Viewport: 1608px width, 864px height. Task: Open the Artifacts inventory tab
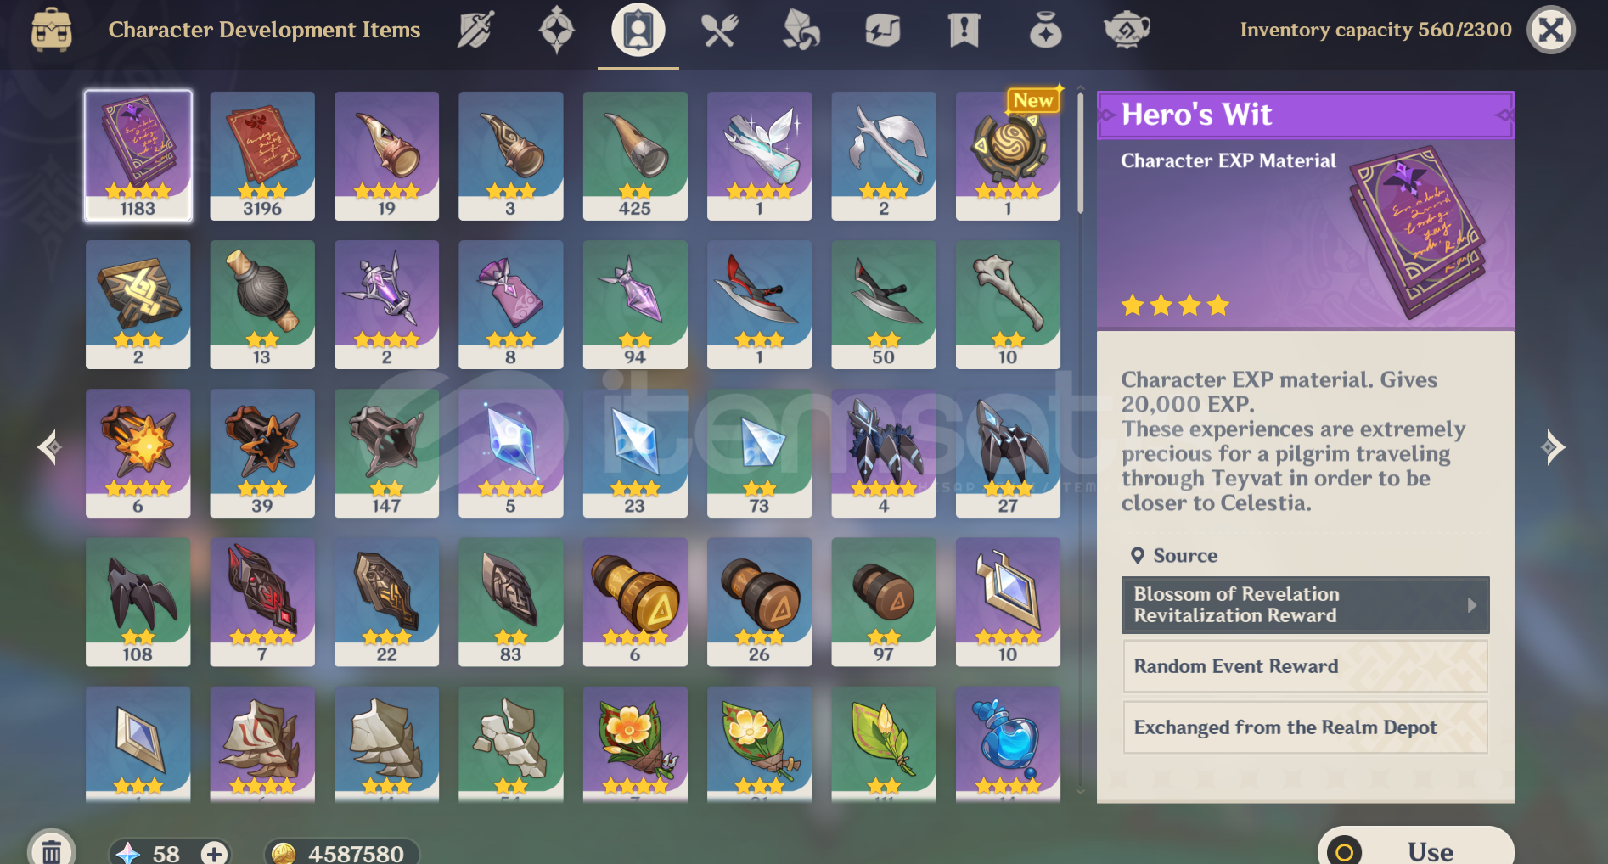tap(557, 31)
